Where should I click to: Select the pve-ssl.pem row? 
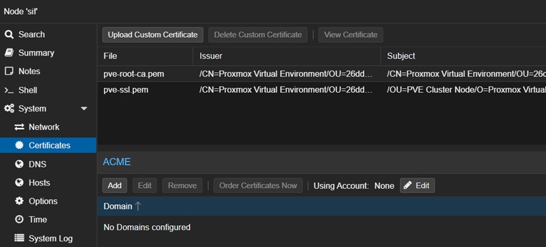pyautogui.click(x=322, y=90)
